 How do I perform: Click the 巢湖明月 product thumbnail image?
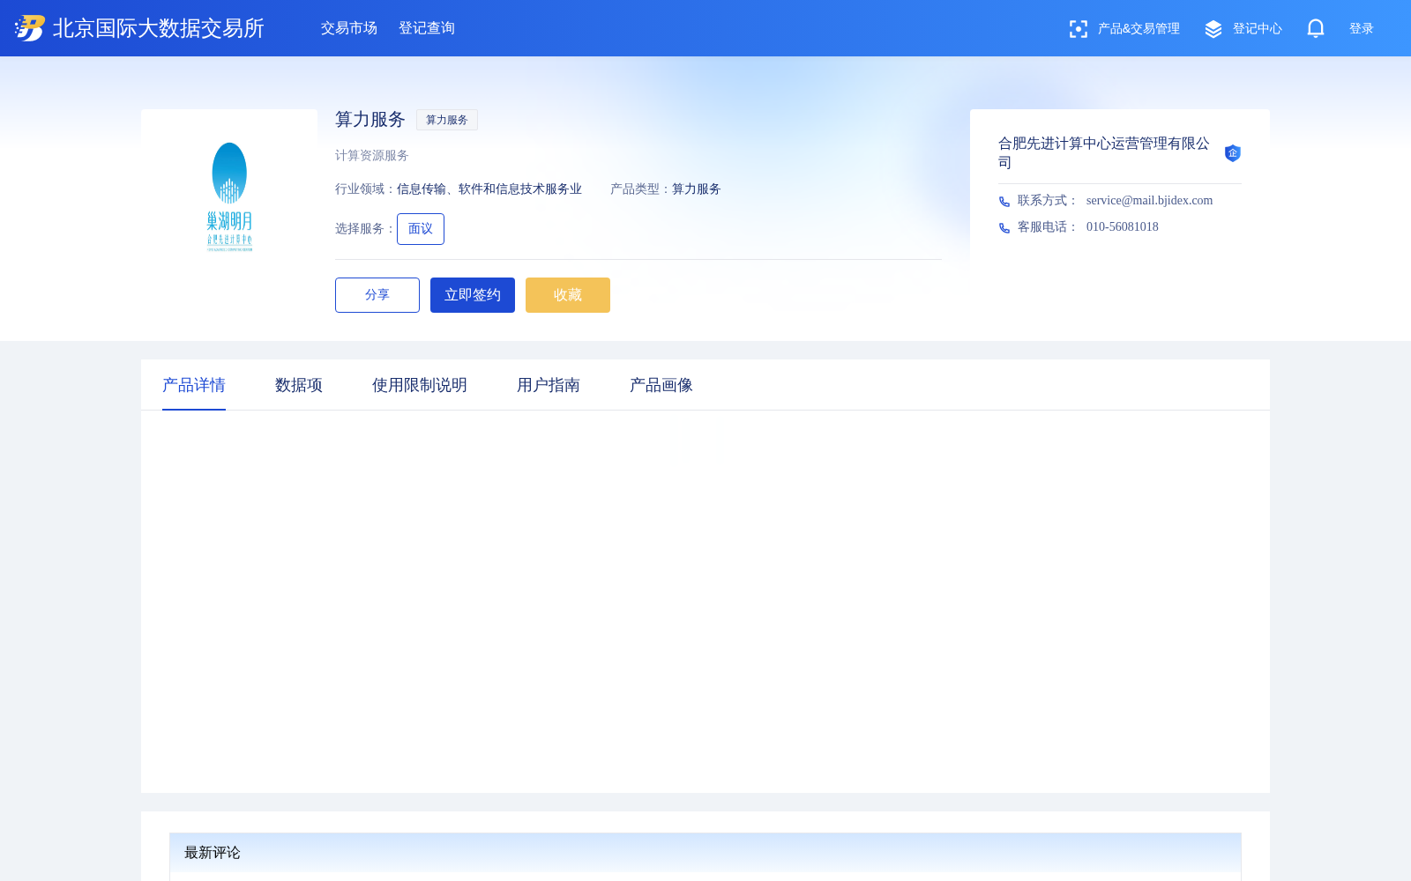pyautogui.click(x=229, y=197)
